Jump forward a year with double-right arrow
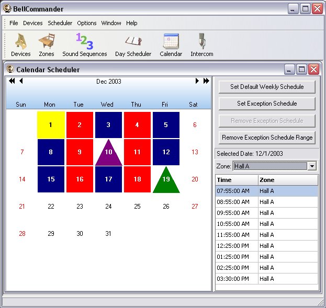The image size is (326, 308). [x=206, y=81]
